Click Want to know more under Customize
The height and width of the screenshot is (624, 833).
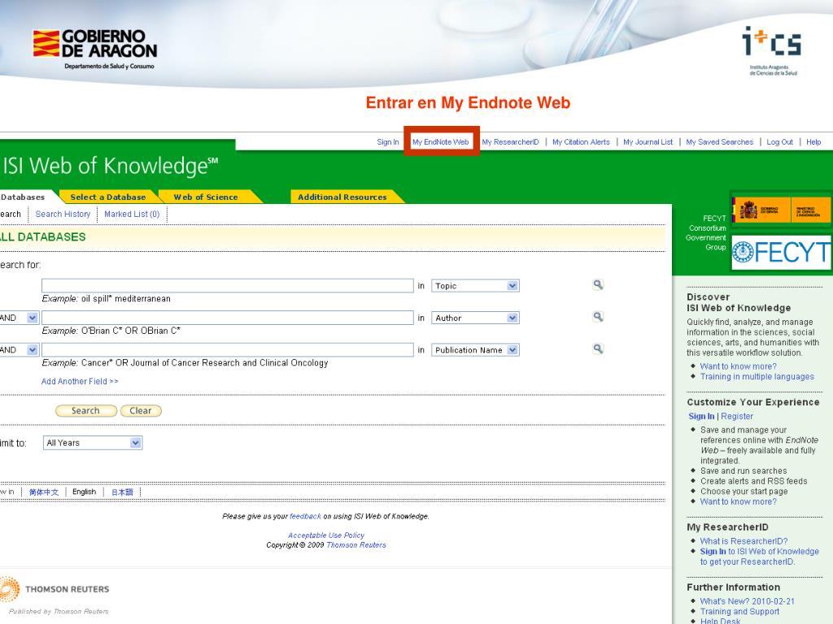[739, 501]
